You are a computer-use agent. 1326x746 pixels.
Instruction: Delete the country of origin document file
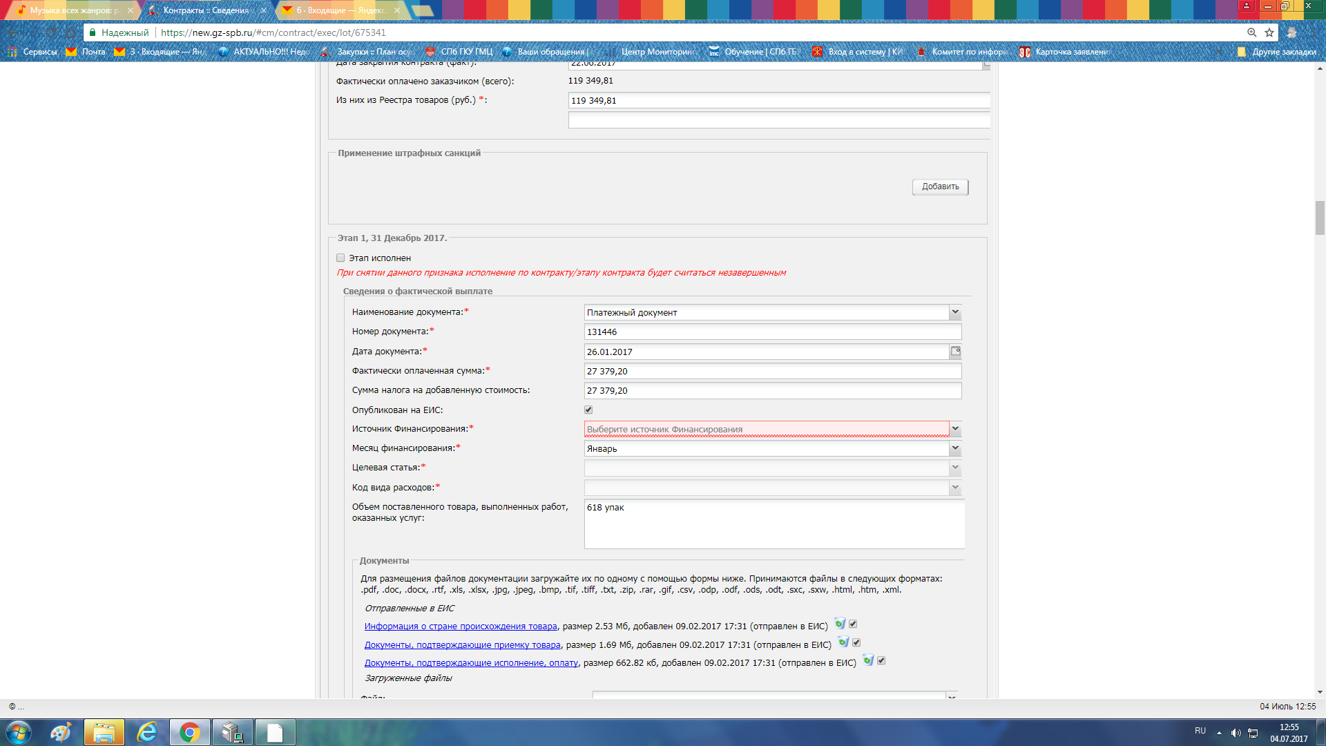coord(840,624)
